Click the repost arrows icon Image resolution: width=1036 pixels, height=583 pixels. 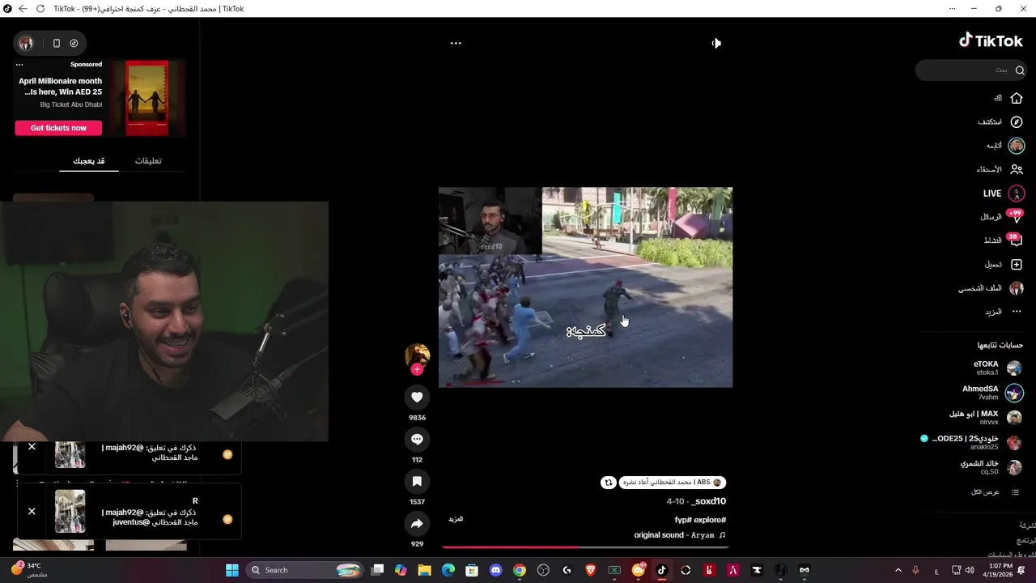click(x=609, y=483)
